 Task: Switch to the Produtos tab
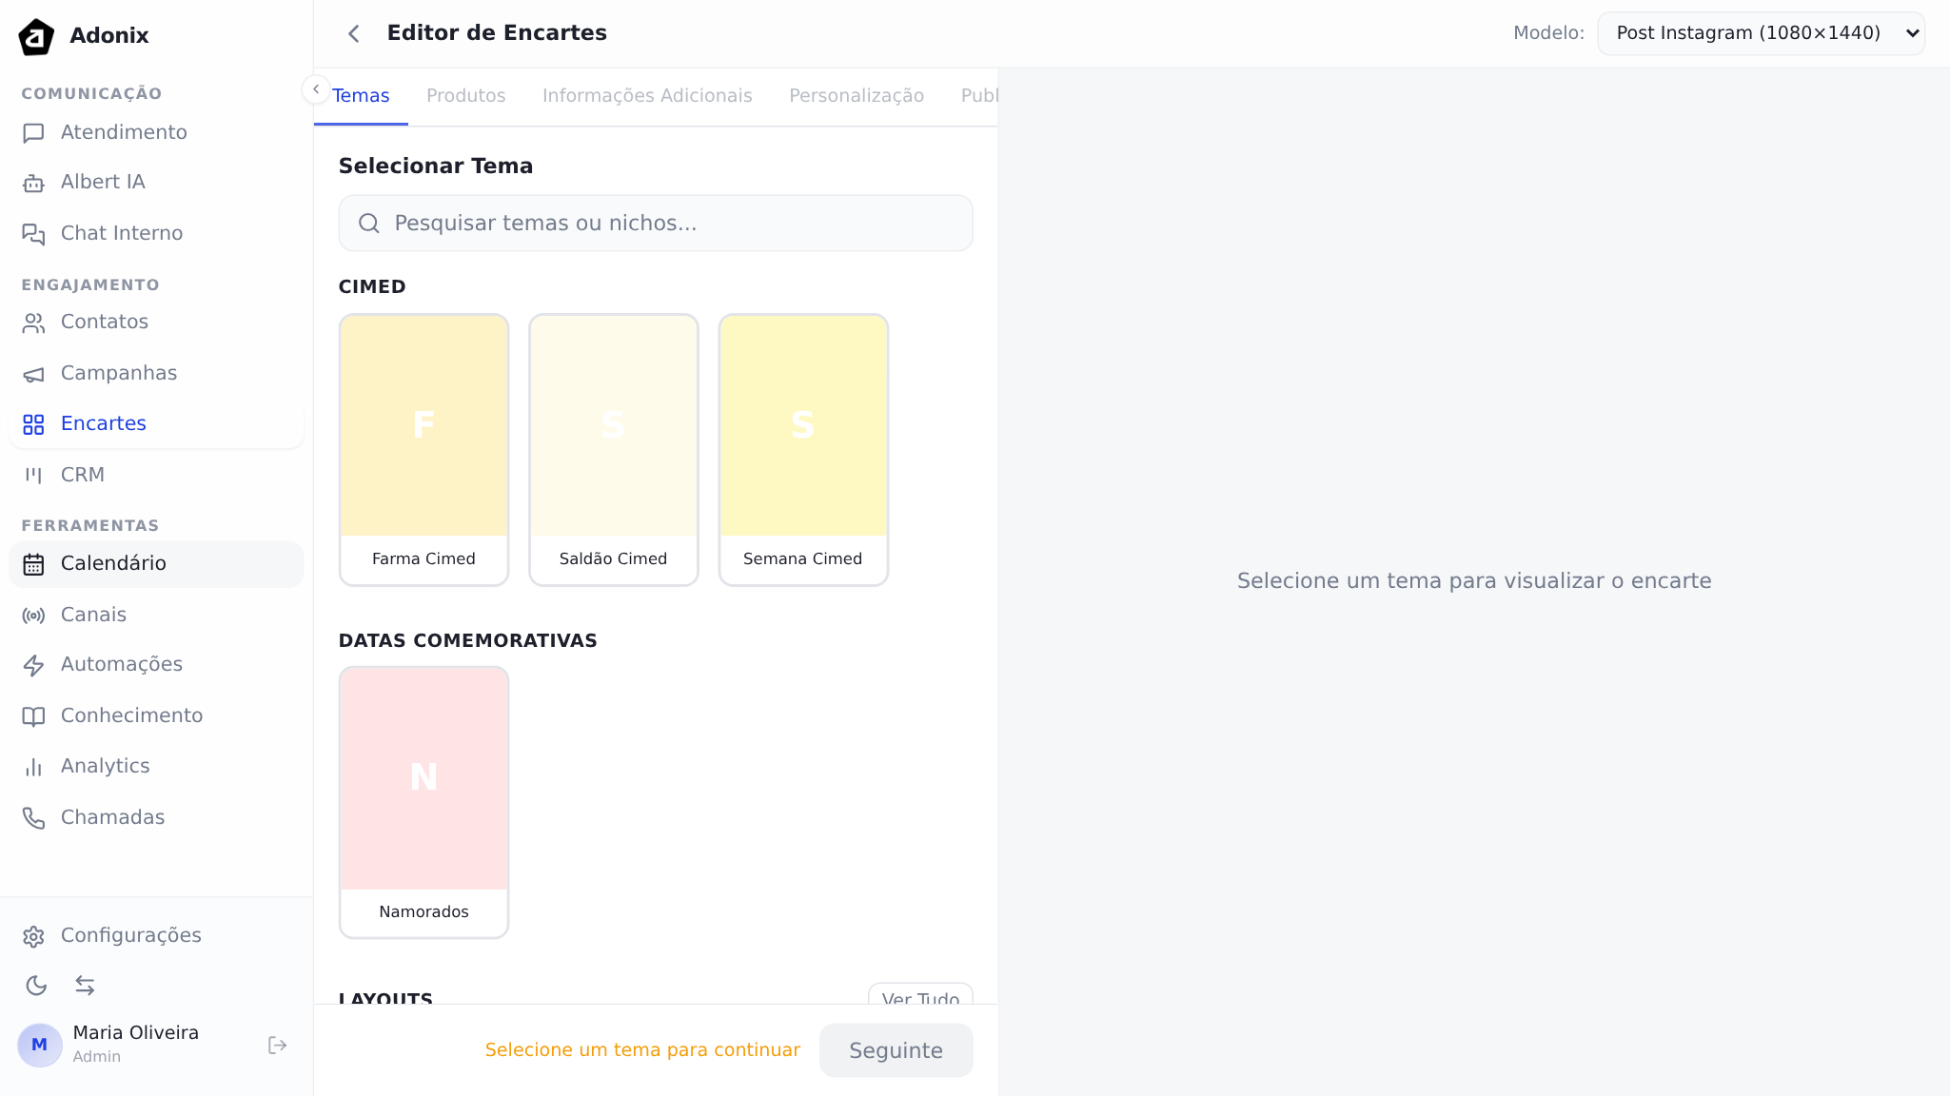465,96
